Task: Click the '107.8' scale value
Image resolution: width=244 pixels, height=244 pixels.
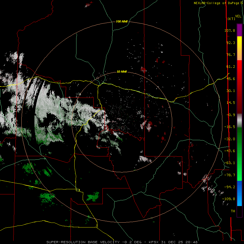Action: pos(230,30)
